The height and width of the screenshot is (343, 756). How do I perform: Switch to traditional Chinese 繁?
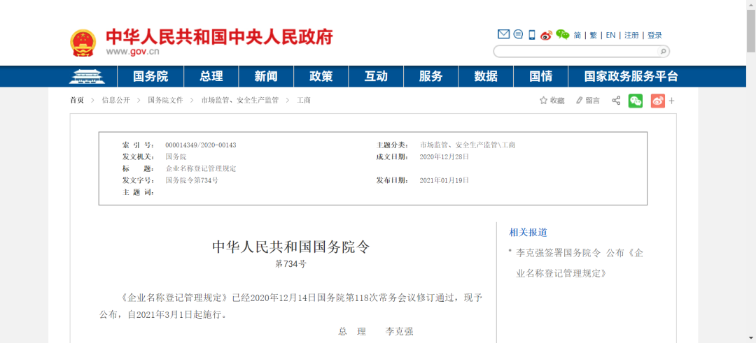[594, 35]
